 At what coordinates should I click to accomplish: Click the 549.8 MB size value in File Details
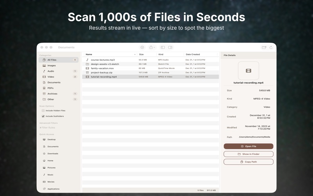coord(264,91)
